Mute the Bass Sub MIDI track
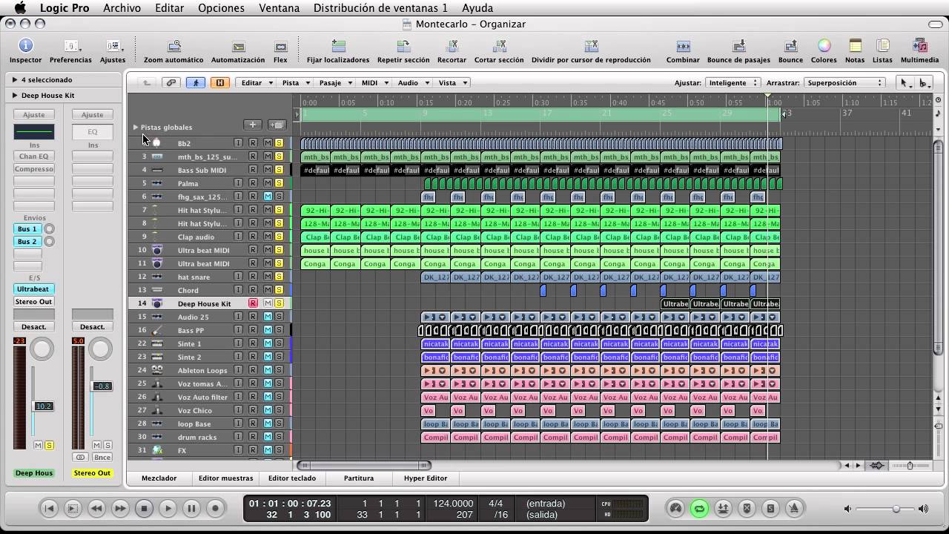The height and width of the screenshot is (534, 949). point(268,170)
